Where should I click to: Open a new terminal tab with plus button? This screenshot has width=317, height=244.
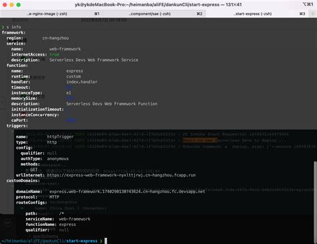coord(313,14)
